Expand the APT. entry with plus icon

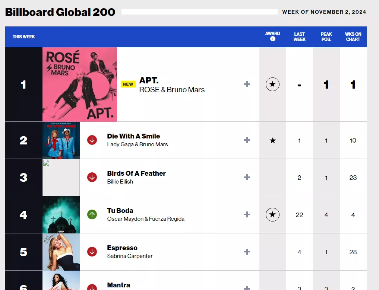point(247,84)
